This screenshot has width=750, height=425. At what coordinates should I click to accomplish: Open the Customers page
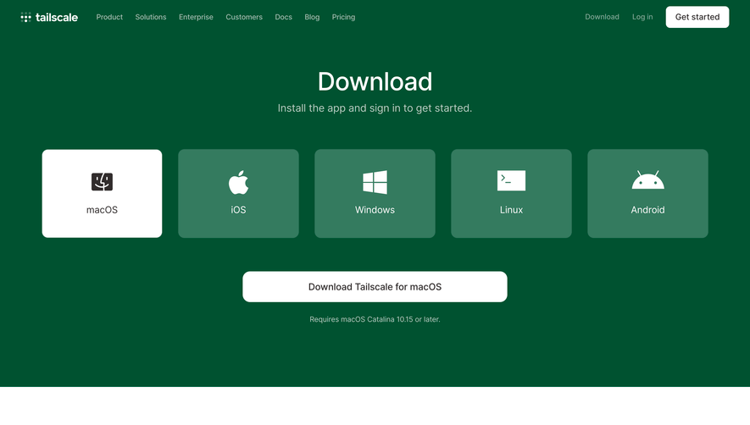pyautogui.click(x=244, y=17)
